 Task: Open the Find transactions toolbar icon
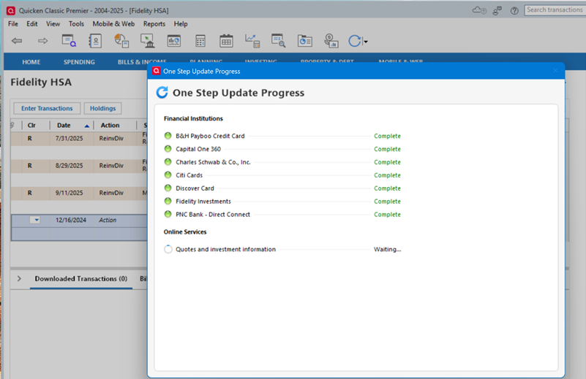(70, 41)
